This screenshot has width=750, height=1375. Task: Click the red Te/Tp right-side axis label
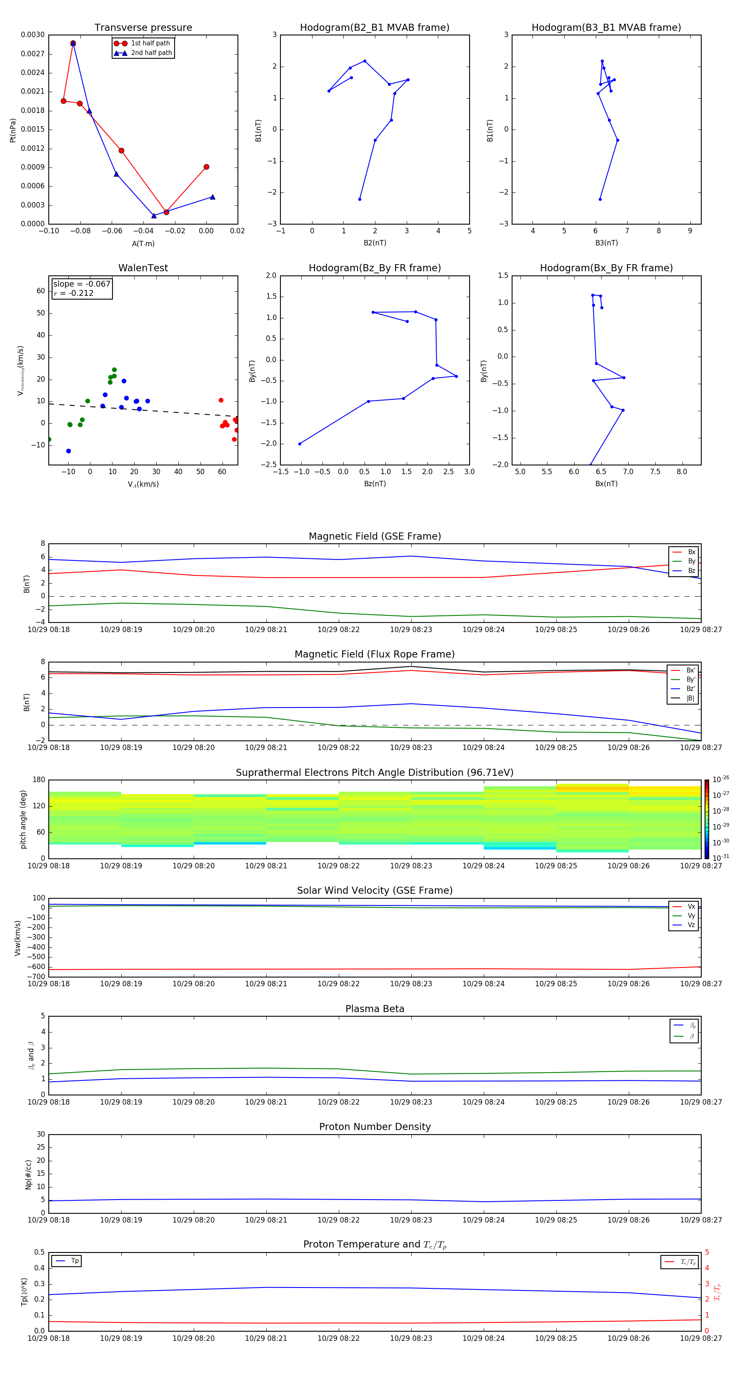point(717,1292)
